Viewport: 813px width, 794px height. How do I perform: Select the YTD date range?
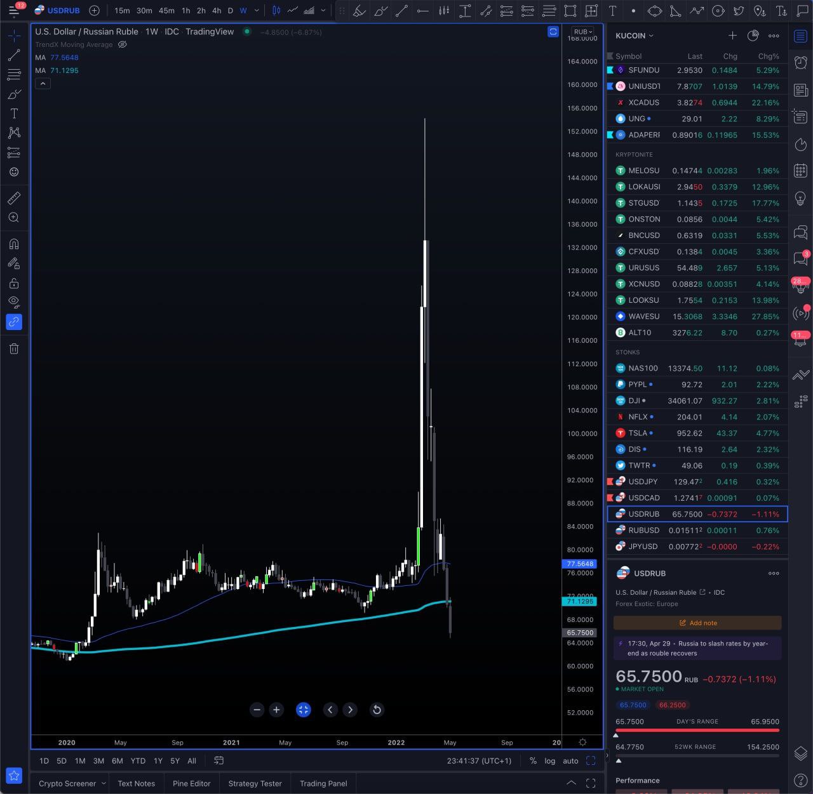[x=138, y=760]
